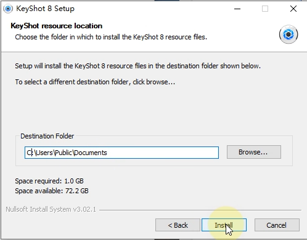Click inside the Destination Folder path field

(121, 153)
